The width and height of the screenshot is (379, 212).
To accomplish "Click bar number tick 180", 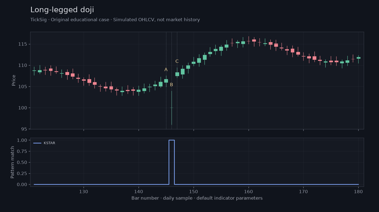I will coord(358,191).
